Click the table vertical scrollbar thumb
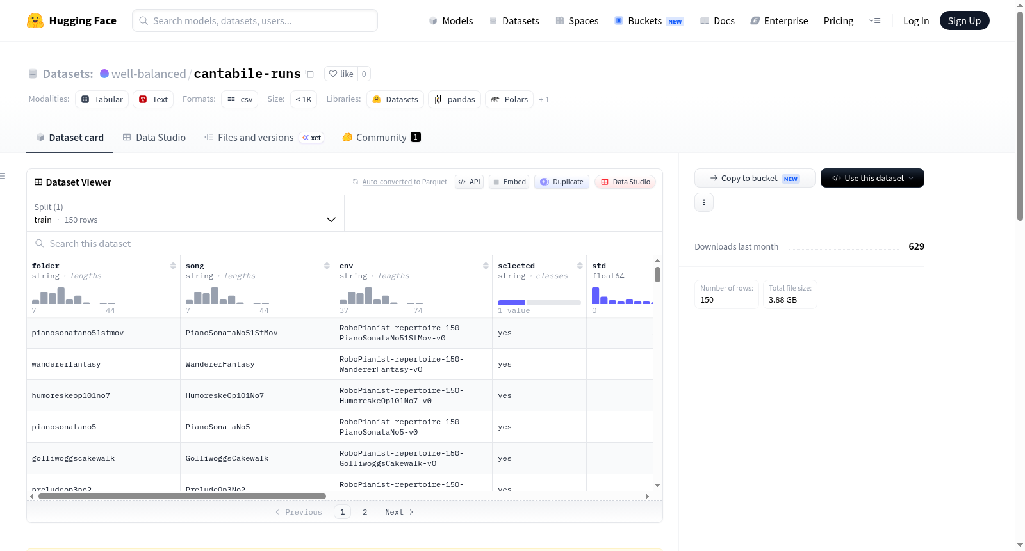1025x551 pixels. pyautogui.click(x=657, y=275)
